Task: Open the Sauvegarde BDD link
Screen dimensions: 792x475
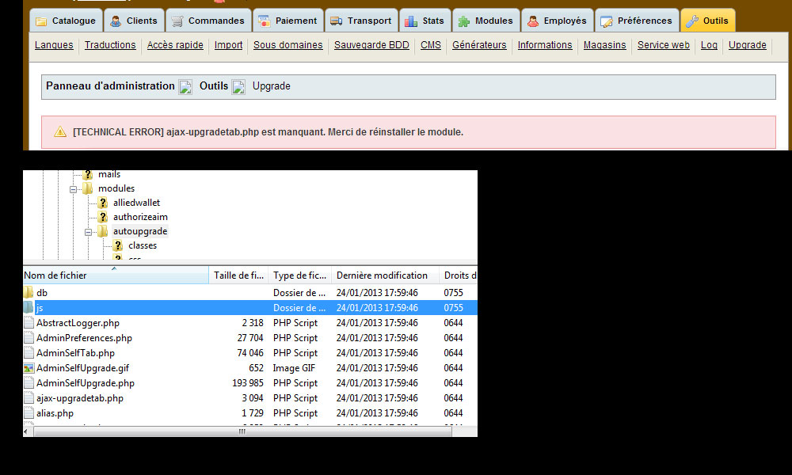Action: coord(371,45)
